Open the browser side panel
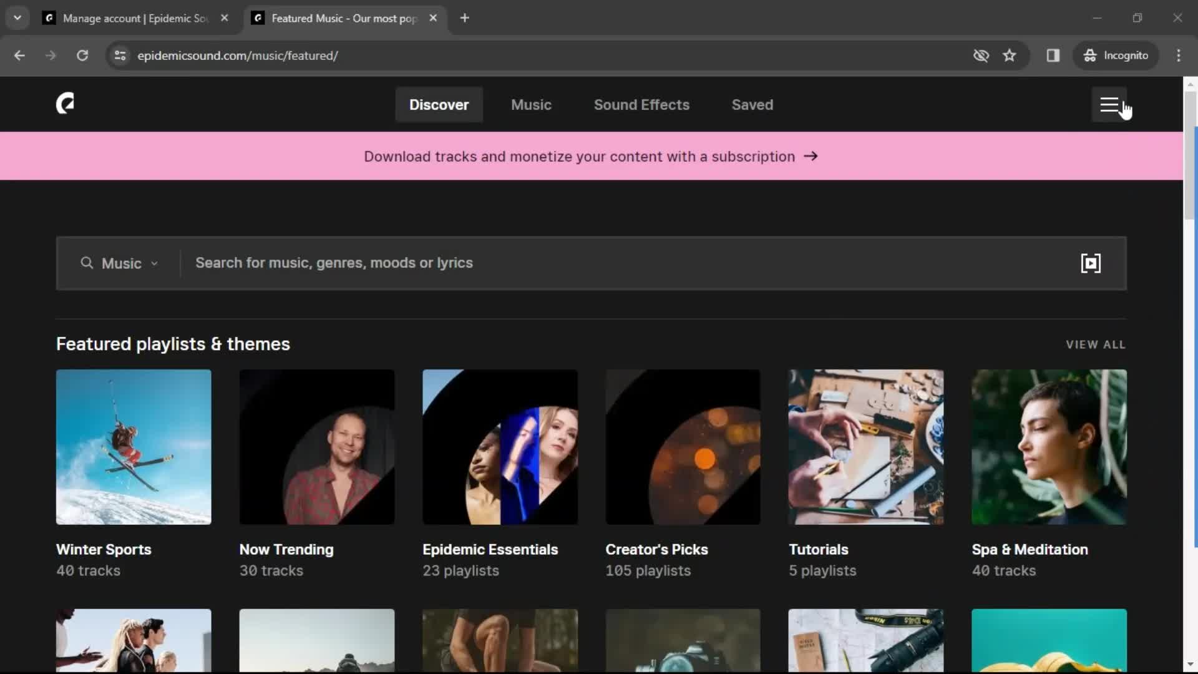Viewport: 1198px width, 674px height. point(1053,56)
